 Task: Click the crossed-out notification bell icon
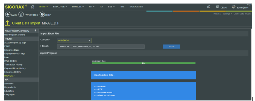(208, 7)
